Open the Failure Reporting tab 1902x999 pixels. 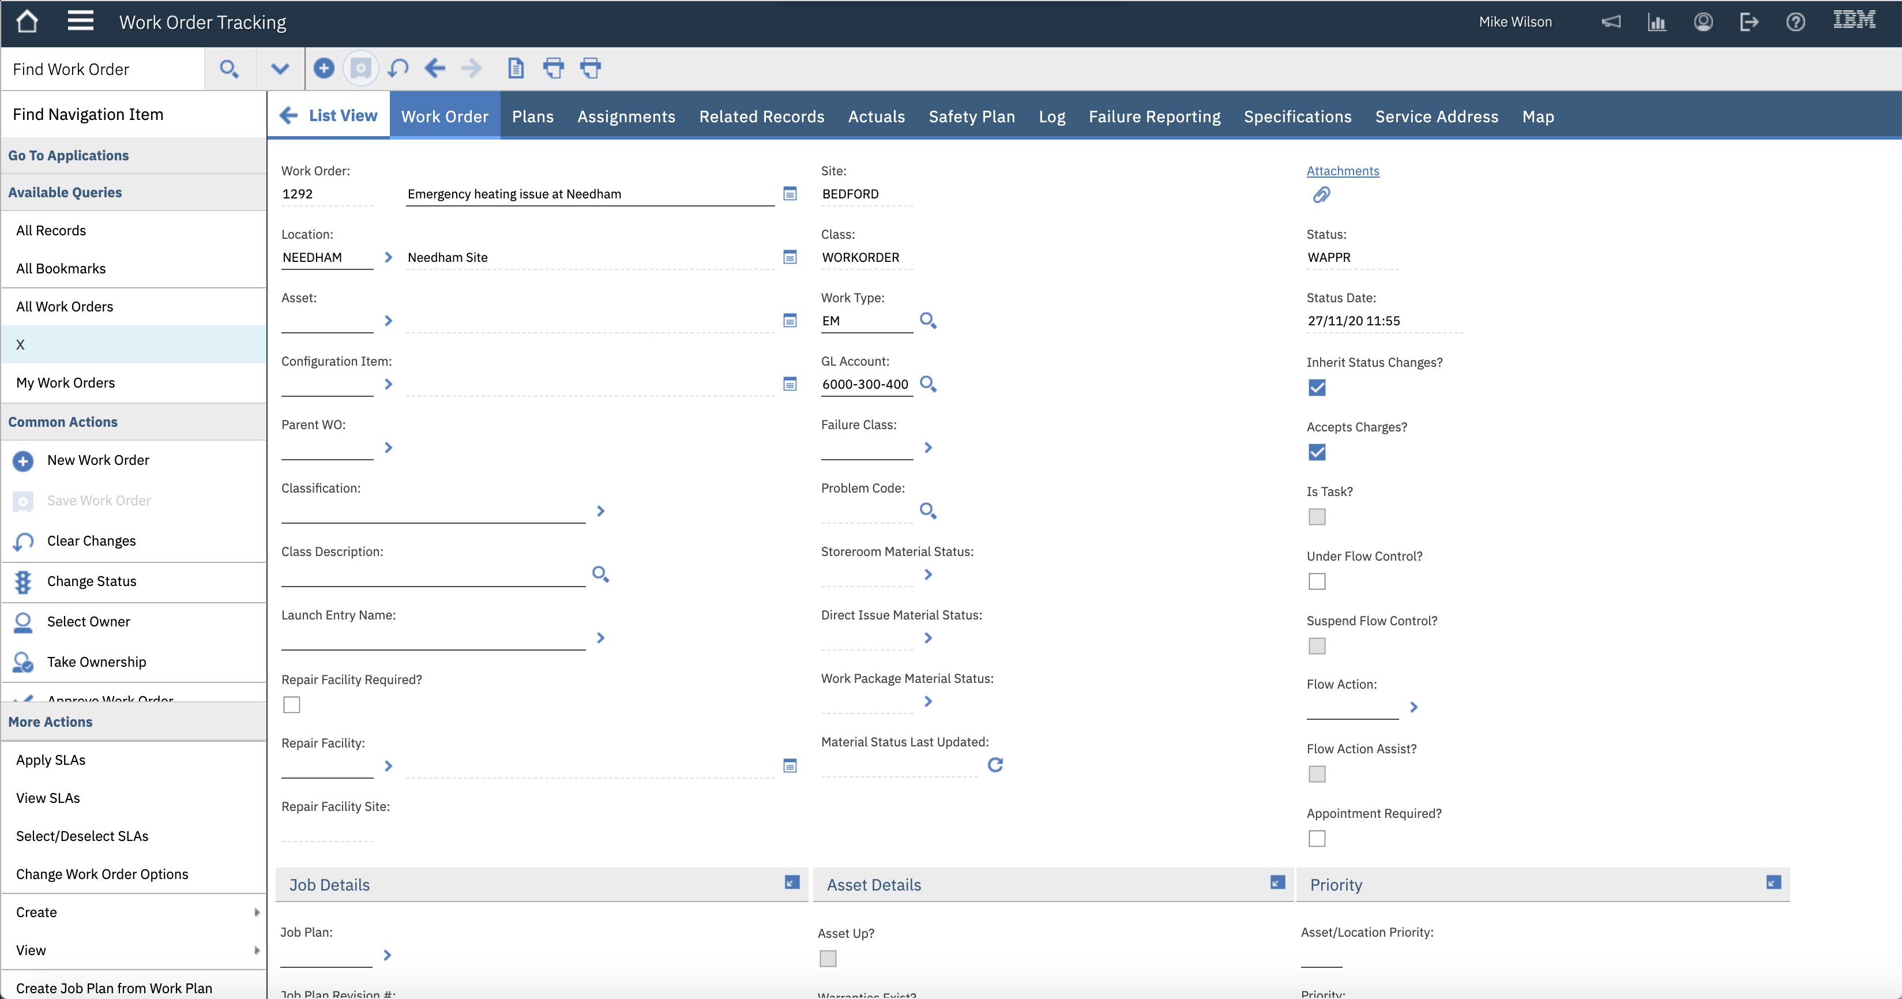point(1154,117)
